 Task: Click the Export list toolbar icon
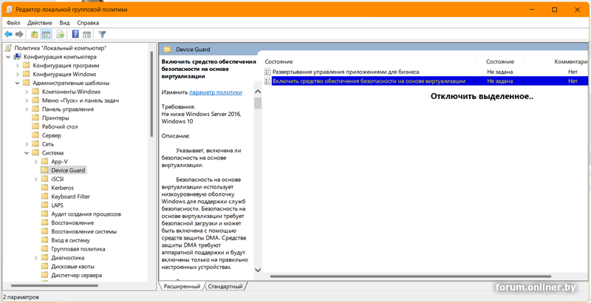pos(61,34)
